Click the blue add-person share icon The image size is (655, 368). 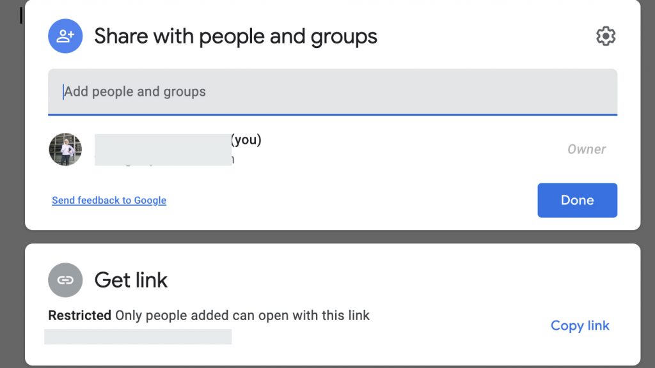[65, 36]
